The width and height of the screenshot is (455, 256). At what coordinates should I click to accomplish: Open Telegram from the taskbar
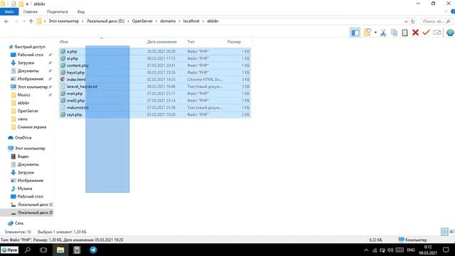(93, 250)
